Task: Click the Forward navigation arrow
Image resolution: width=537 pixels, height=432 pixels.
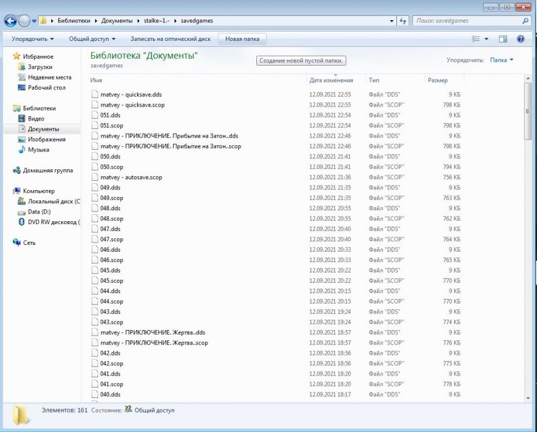Action: coord(24,21)
